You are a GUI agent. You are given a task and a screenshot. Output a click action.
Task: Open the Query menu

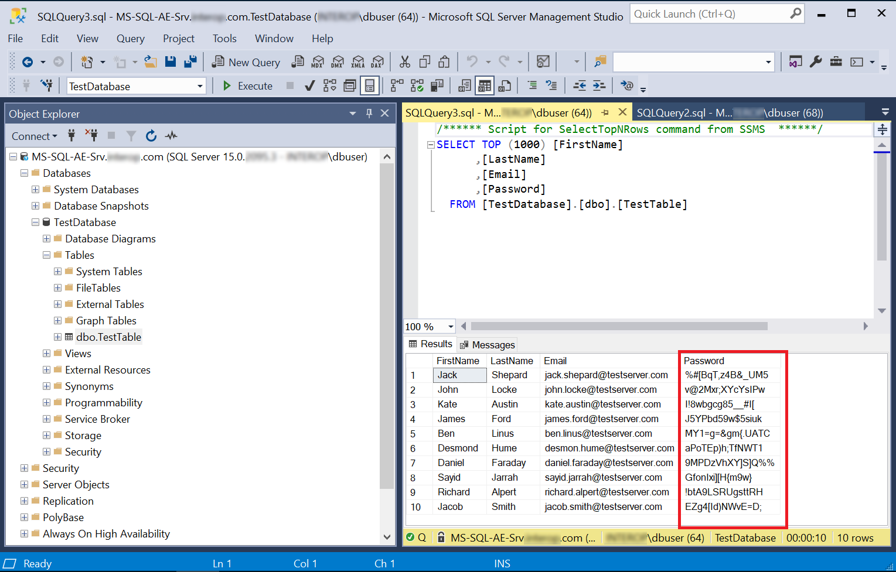point(130,39)
